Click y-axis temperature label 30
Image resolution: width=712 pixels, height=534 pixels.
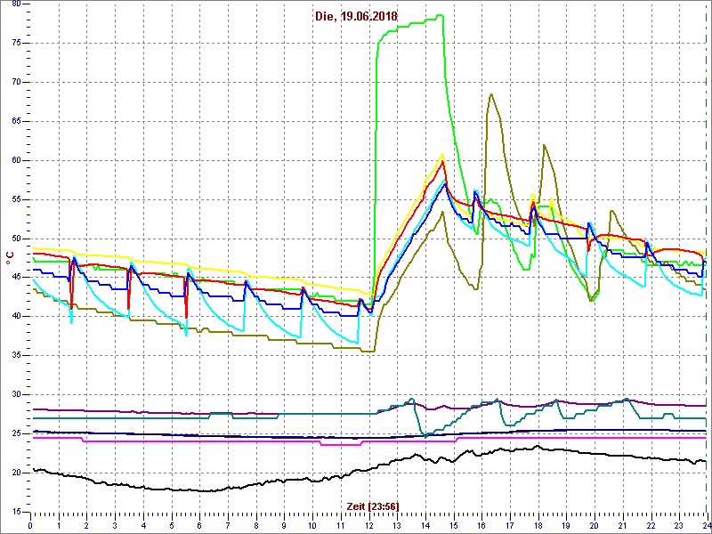pyautogui.click(x=16, y=394)
